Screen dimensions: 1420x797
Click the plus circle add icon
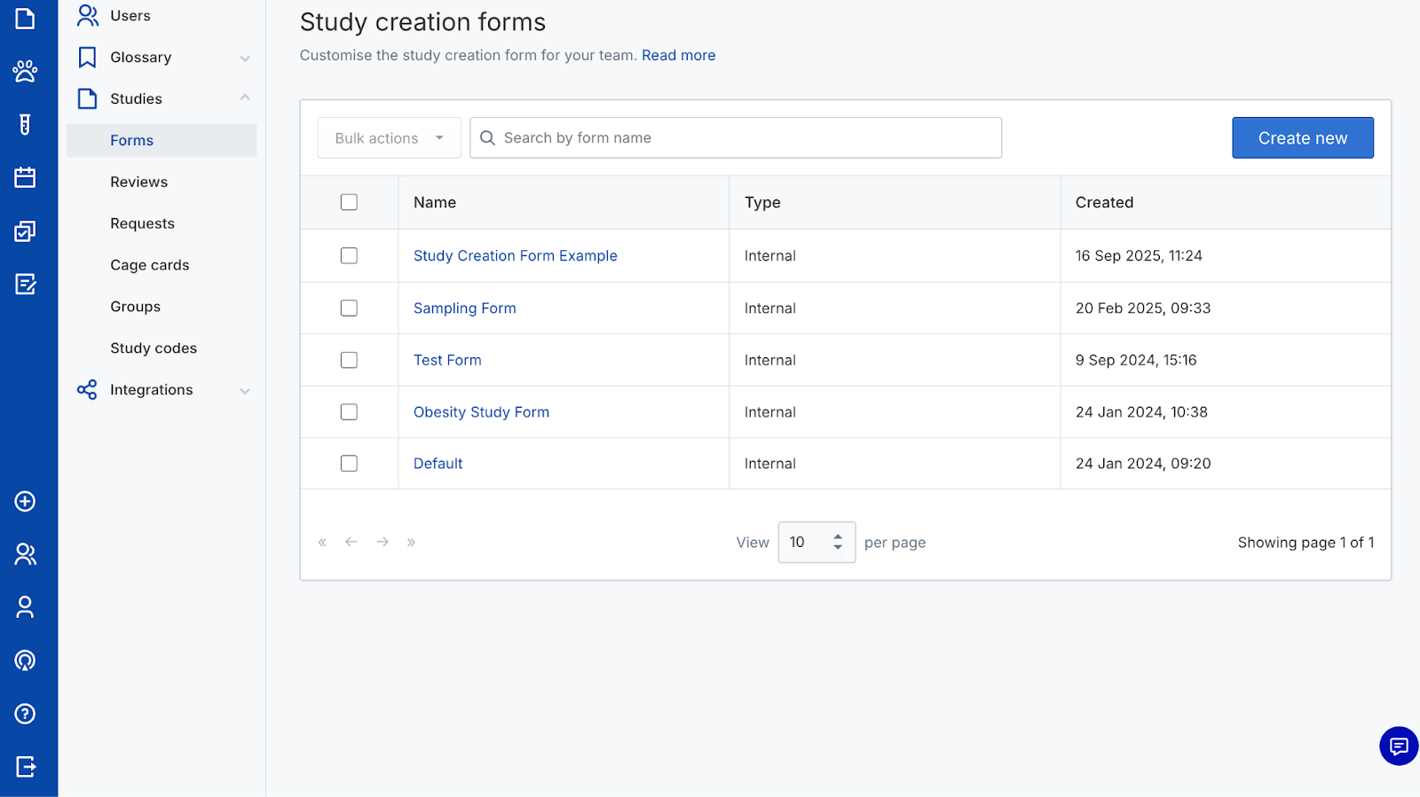coord(25,501)
